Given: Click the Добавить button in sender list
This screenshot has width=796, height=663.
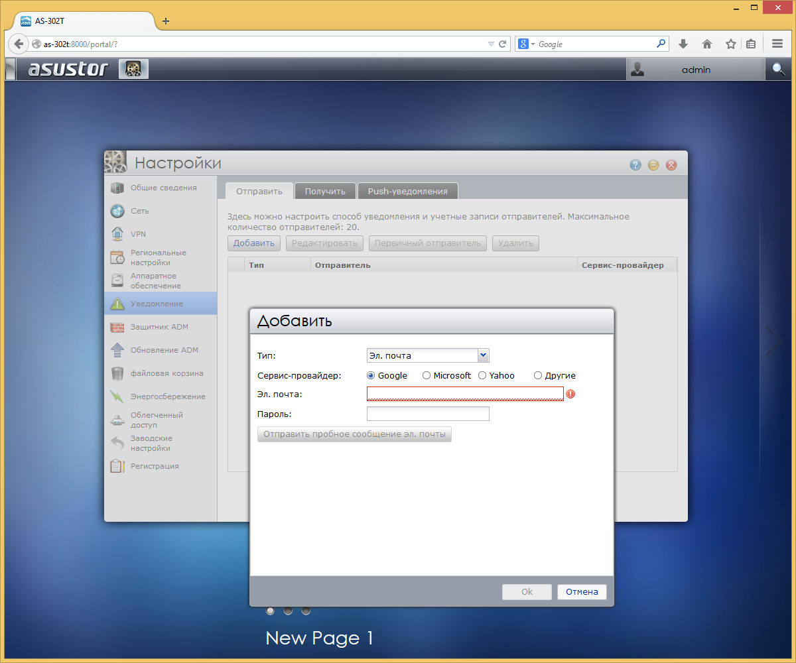Looking at the screenshot, I should 254,243.
